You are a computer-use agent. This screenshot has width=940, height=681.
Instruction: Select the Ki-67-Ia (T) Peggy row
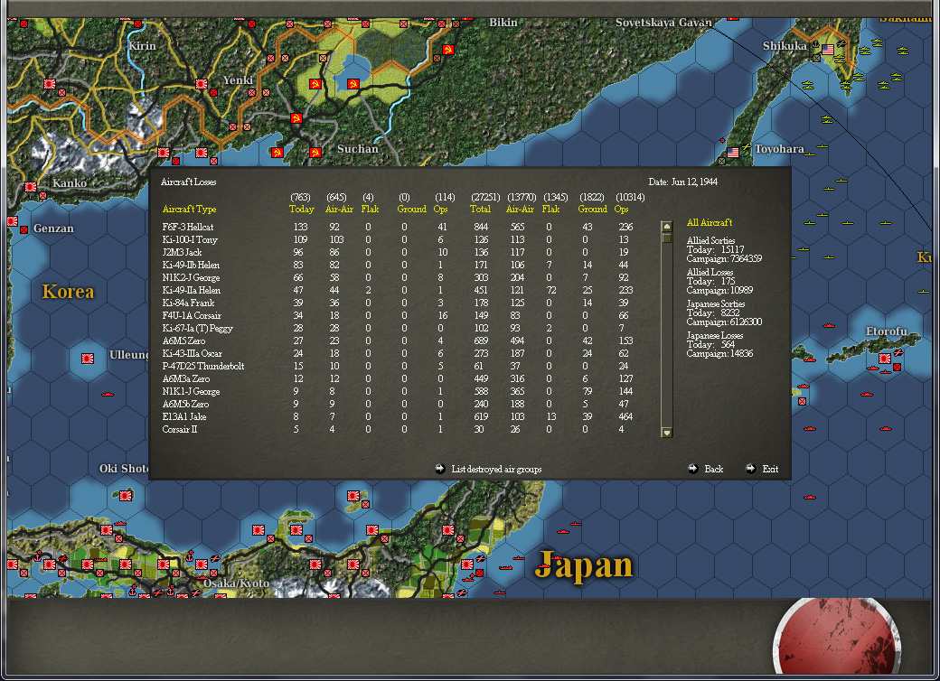(x=398, y=328)
